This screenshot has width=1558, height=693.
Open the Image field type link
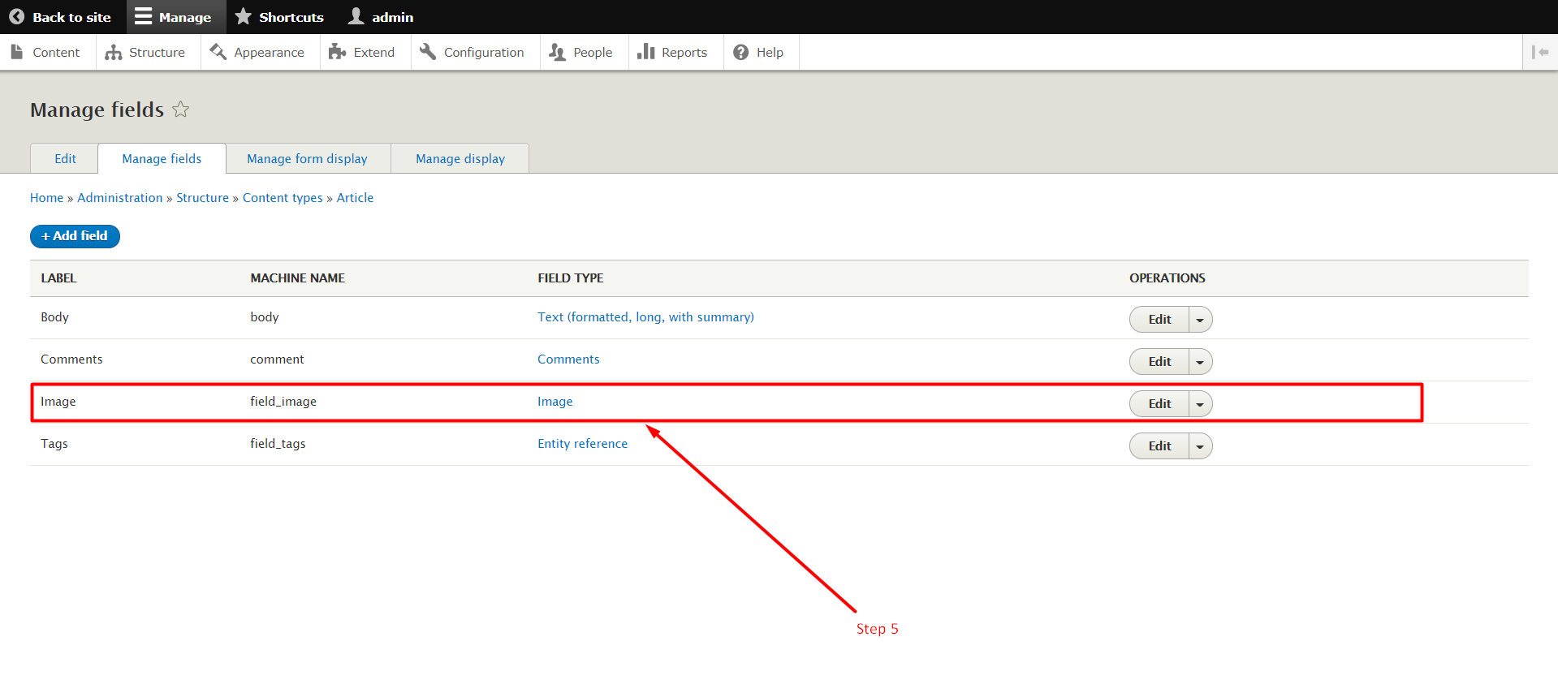[x=555, y=402]
